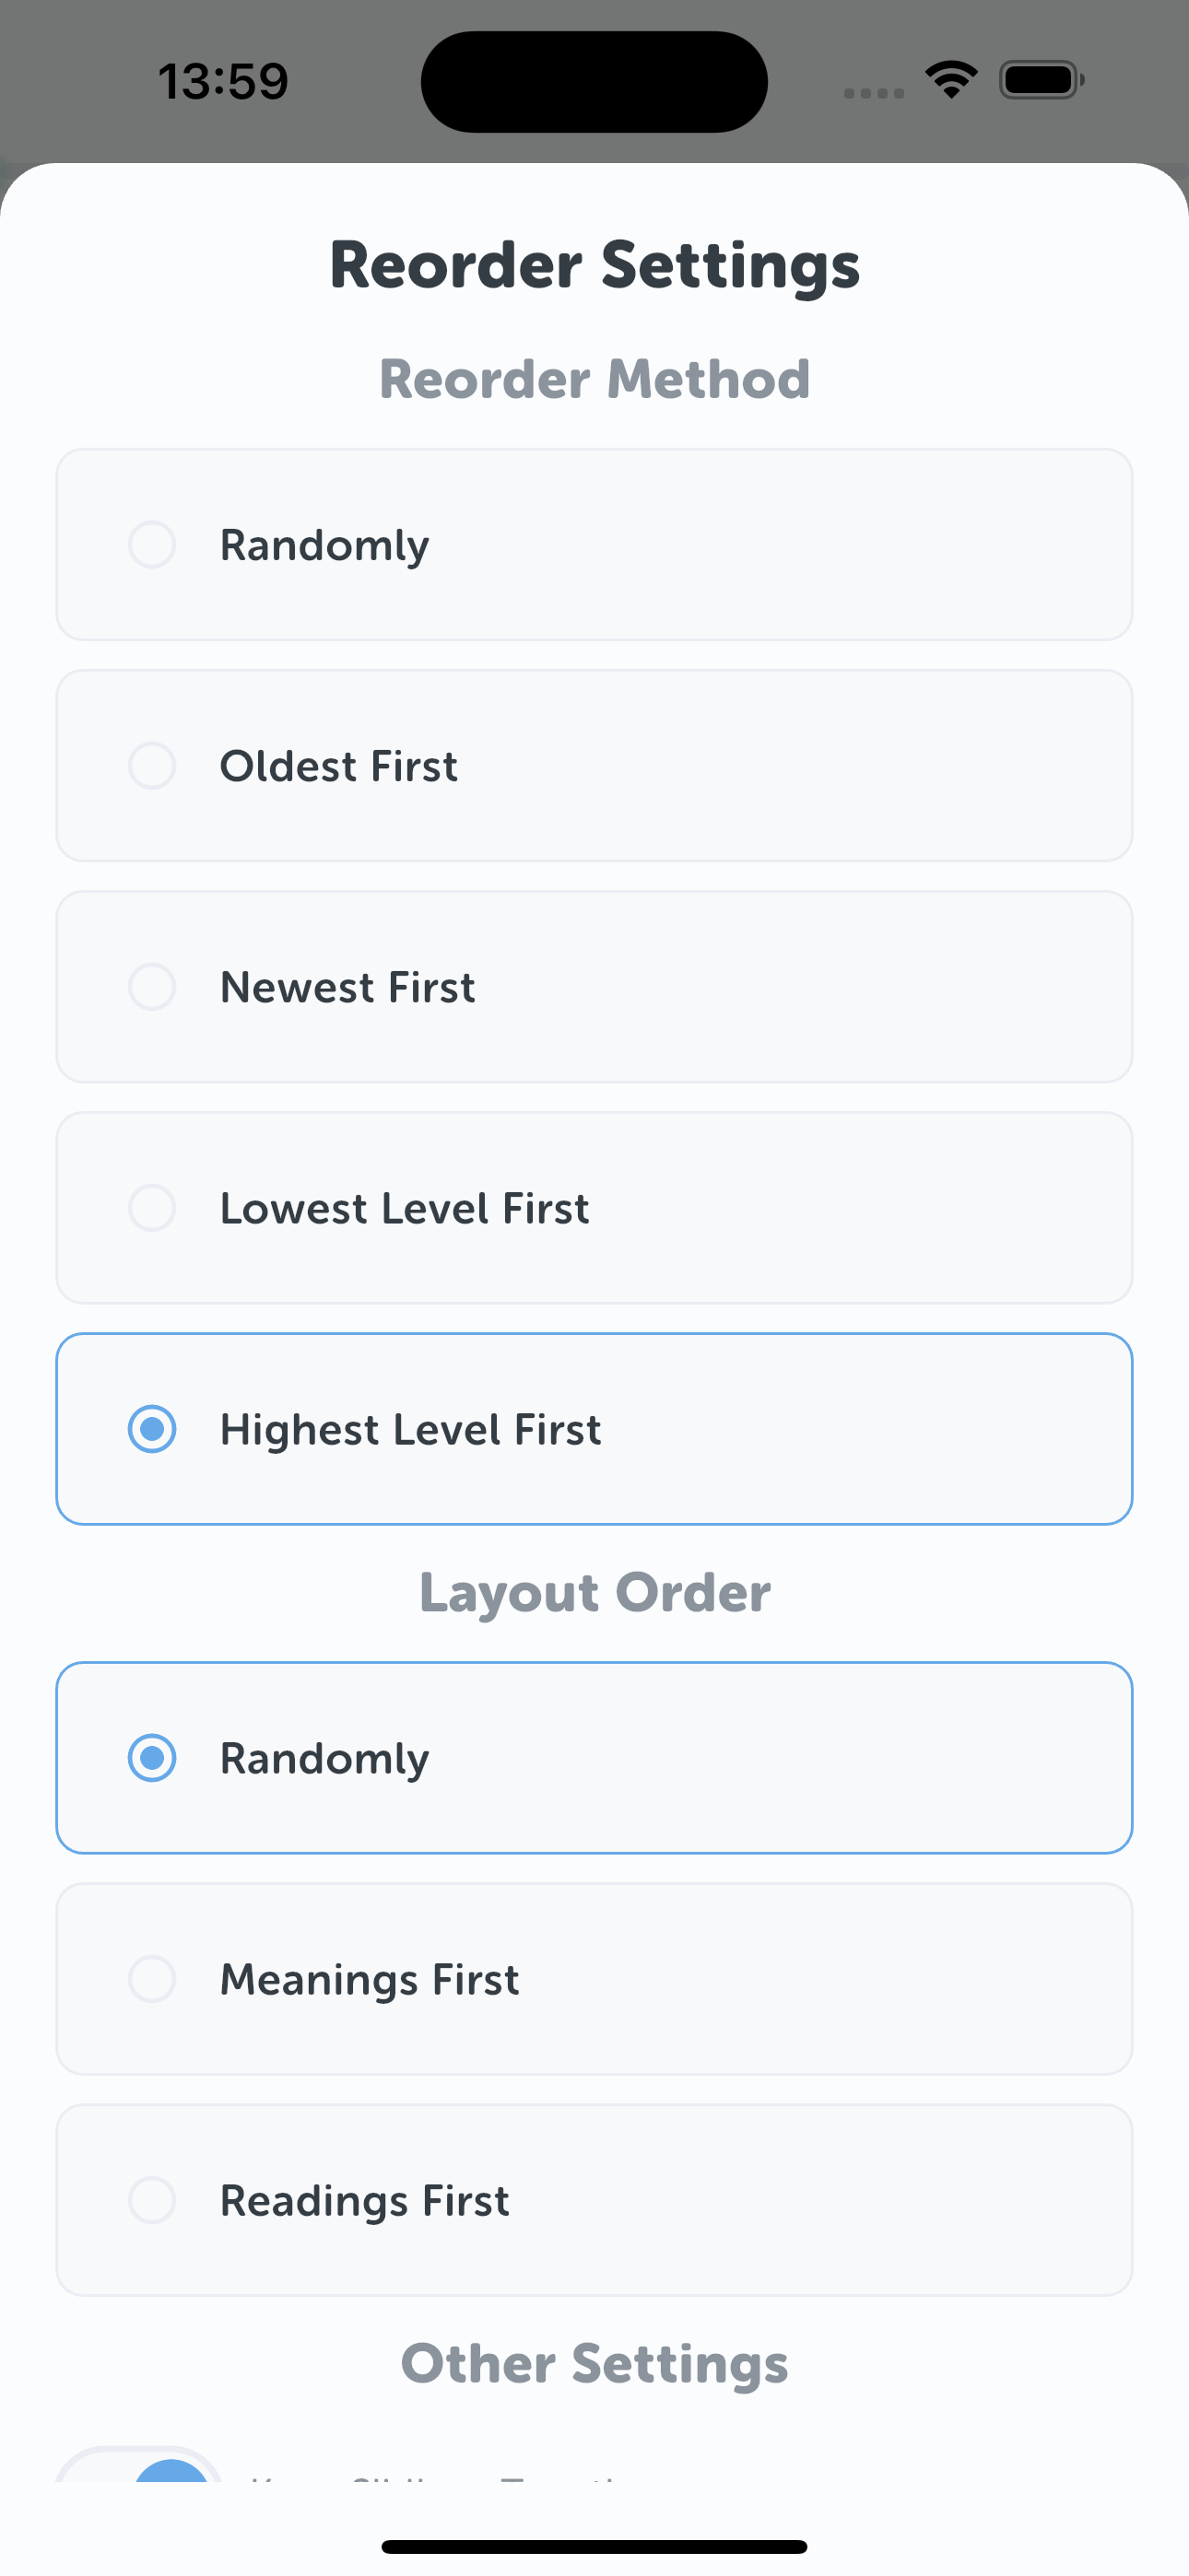Tap the Reorder Settings title
This screenshot has height=2576, width=1189.
coord(594,265)
